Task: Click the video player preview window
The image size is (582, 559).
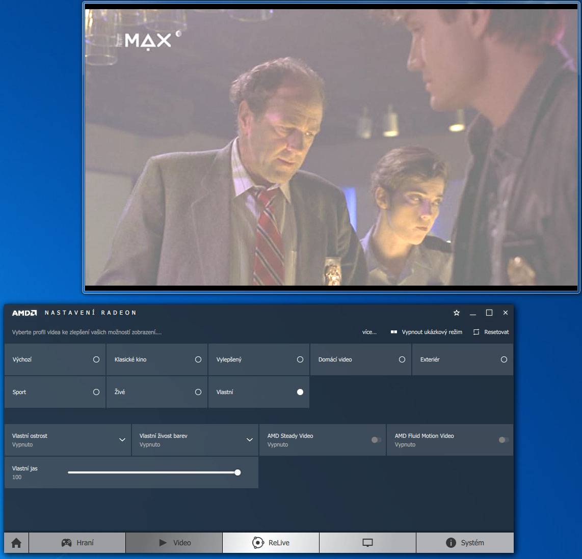Action: [331, 147]
